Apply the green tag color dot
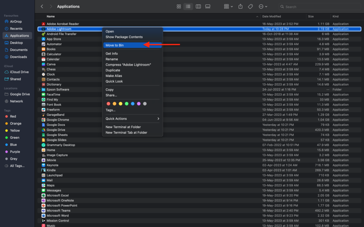Viewport: 364px width, 227px height. coord(127,104)
